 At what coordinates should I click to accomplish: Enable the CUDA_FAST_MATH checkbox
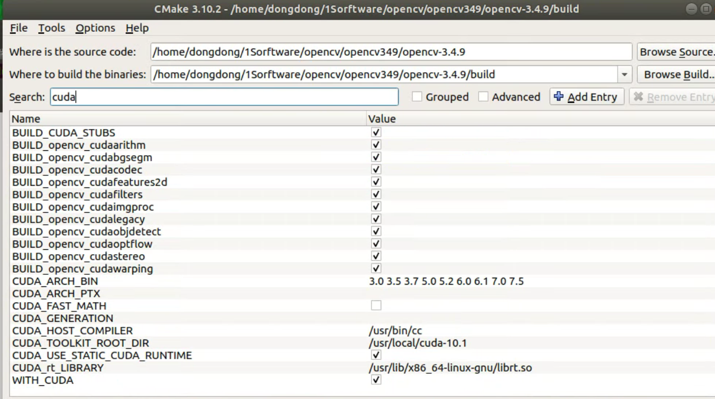(376, 306)
